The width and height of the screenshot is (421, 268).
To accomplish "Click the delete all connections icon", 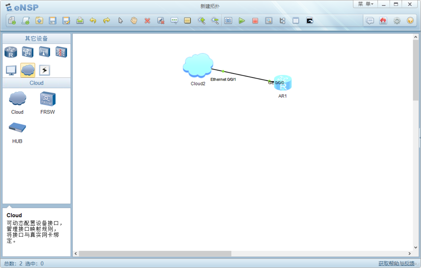I will tap(161, 20).
